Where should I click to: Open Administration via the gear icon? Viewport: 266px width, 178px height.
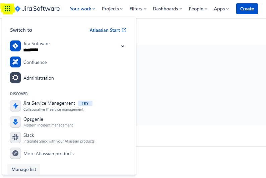click(15, 78)
